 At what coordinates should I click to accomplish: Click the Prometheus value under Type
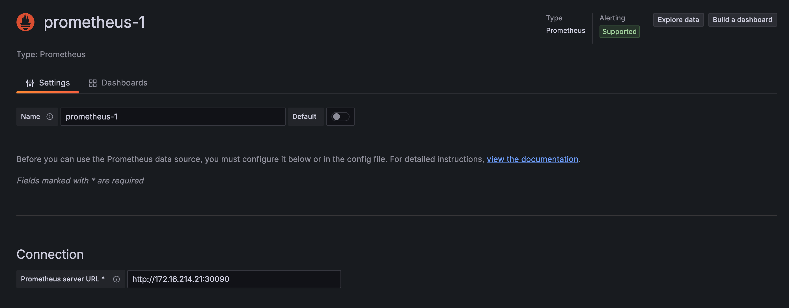pyautogui.click(x=565, y=30)
